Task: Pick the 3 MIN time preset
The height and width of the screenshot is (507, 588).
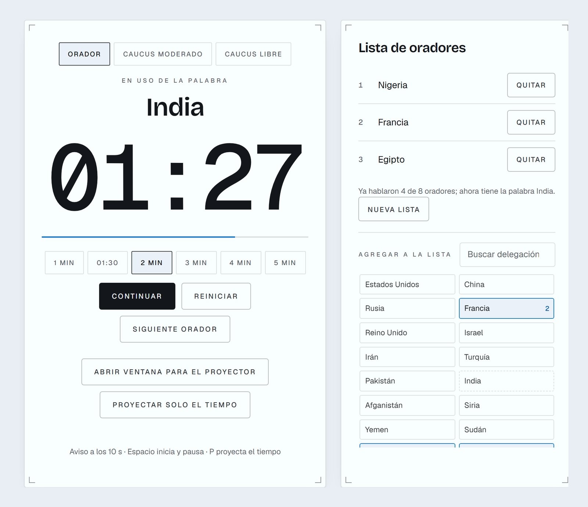Action: (196, 263)
